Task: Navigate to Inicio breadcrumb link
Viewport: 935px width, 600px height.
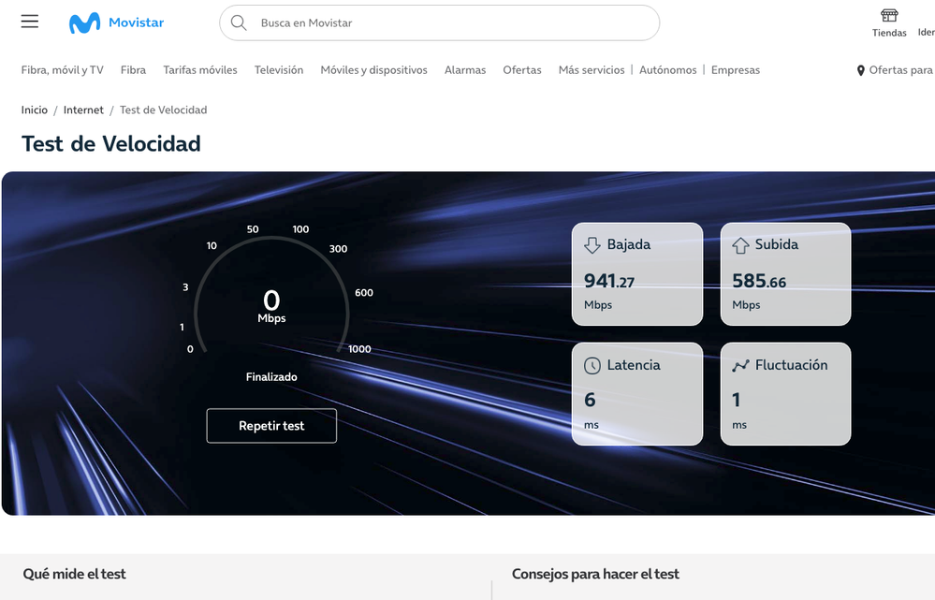Action: 35,110
